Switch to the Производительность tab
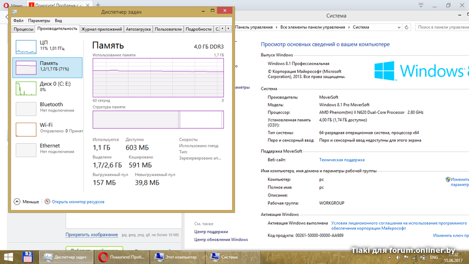This screenshot has height=264, width=469. 57,29
